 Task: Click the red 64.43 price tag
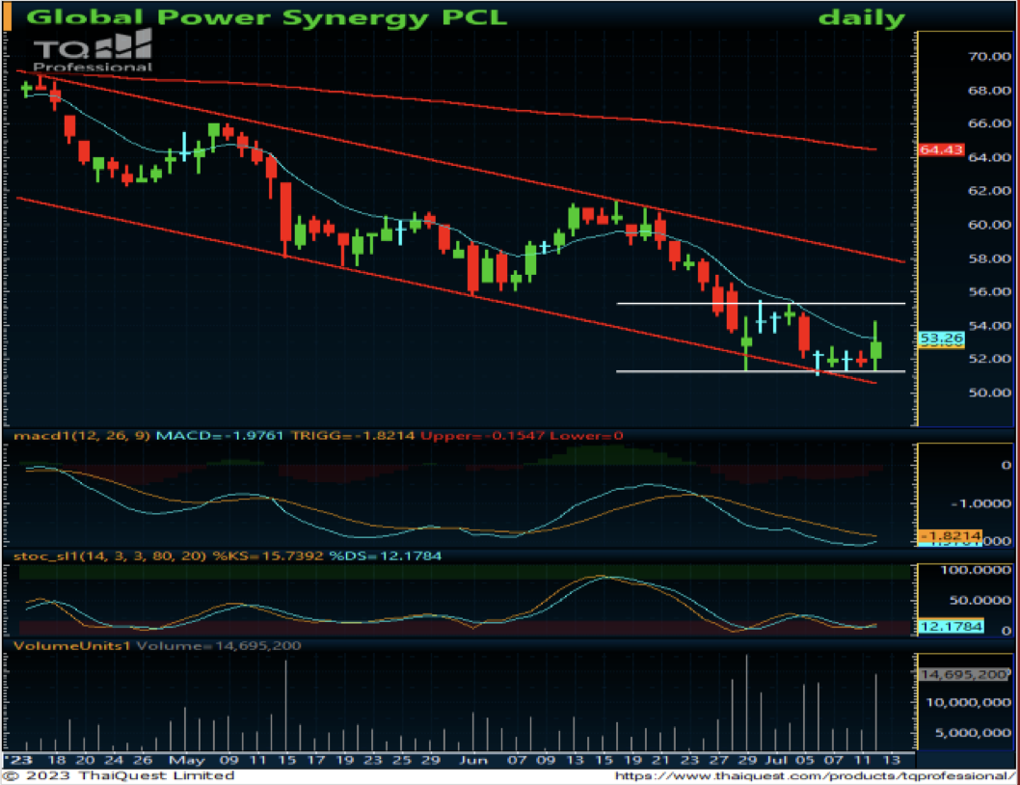pyautogui.click(x=941, y=149)
